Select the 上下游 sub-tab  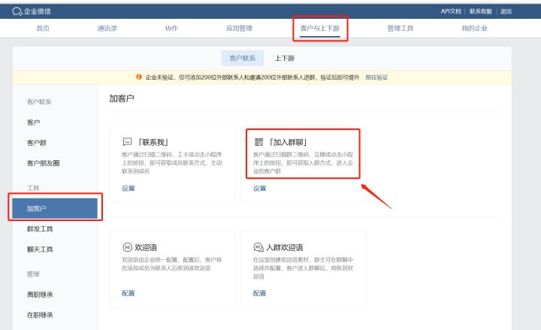click(285, 58)
